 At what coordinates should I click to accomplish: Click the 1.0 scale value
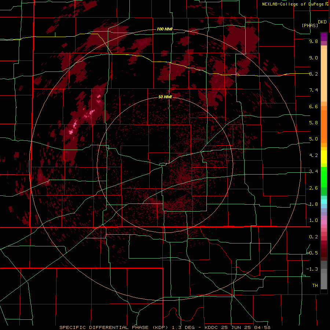(313, 220)
